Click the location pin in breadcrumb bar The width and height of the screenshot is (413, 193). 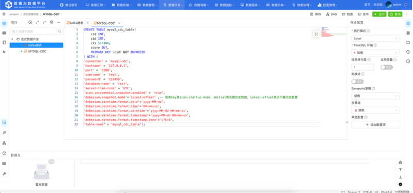pos(4,14)
